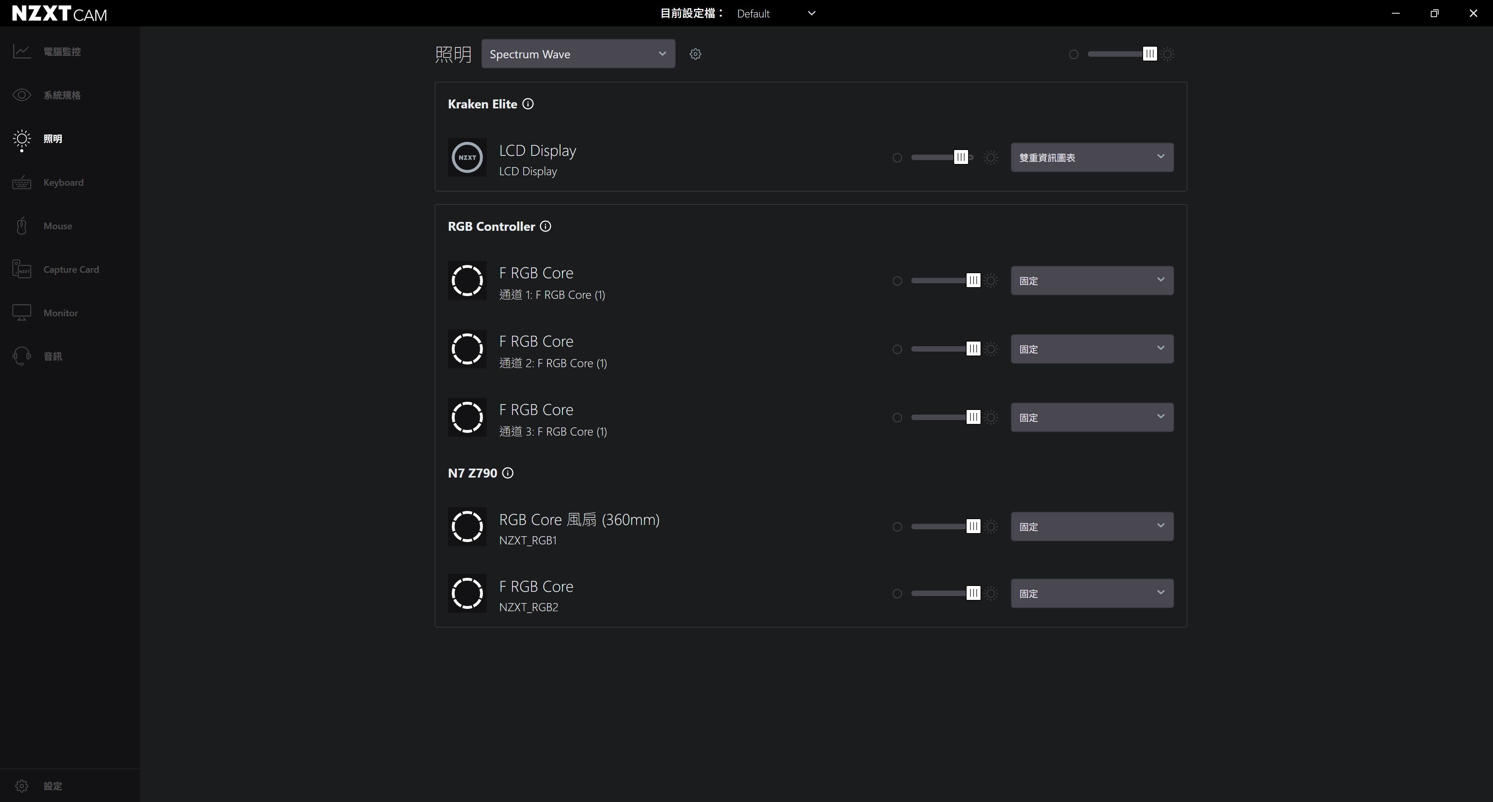The width and height of the screenshot is (1493, 802).
Task: Click the max brightness sun icon for 通道 3
Action: (x=991, y=417)
